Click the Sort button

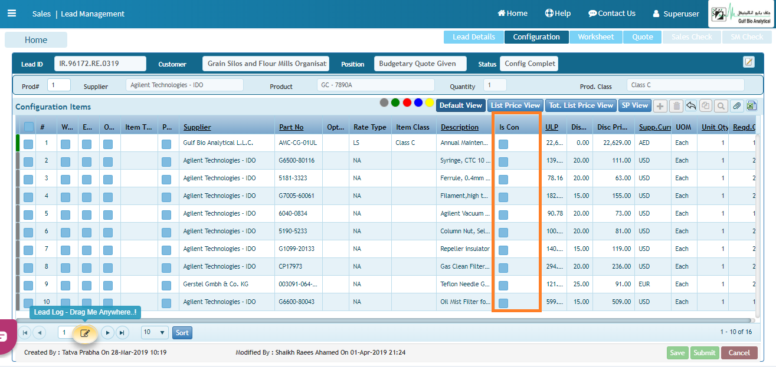pos(182,333)
